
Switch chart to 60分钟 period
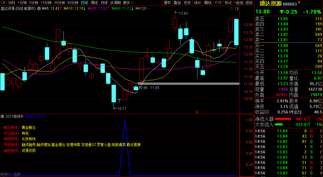click(73, 3)
